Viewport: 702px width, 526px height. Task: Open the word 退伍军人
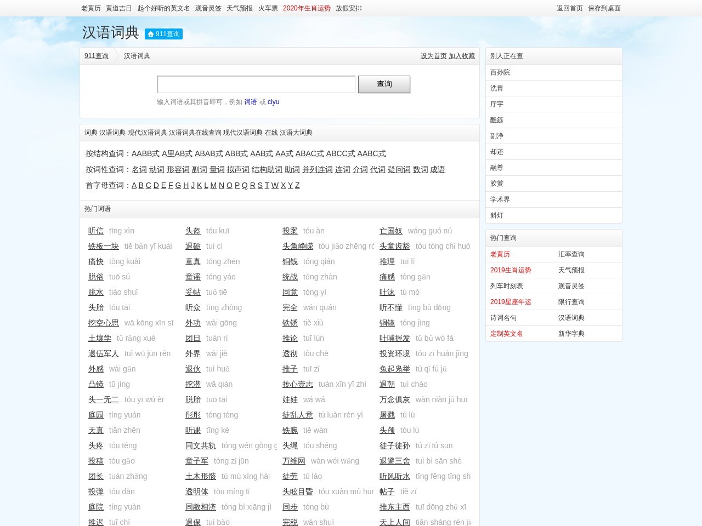click(104, 353)
